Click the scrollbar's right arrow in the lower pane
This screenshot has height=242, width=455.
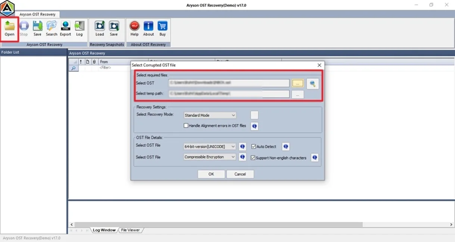[452, 225]
